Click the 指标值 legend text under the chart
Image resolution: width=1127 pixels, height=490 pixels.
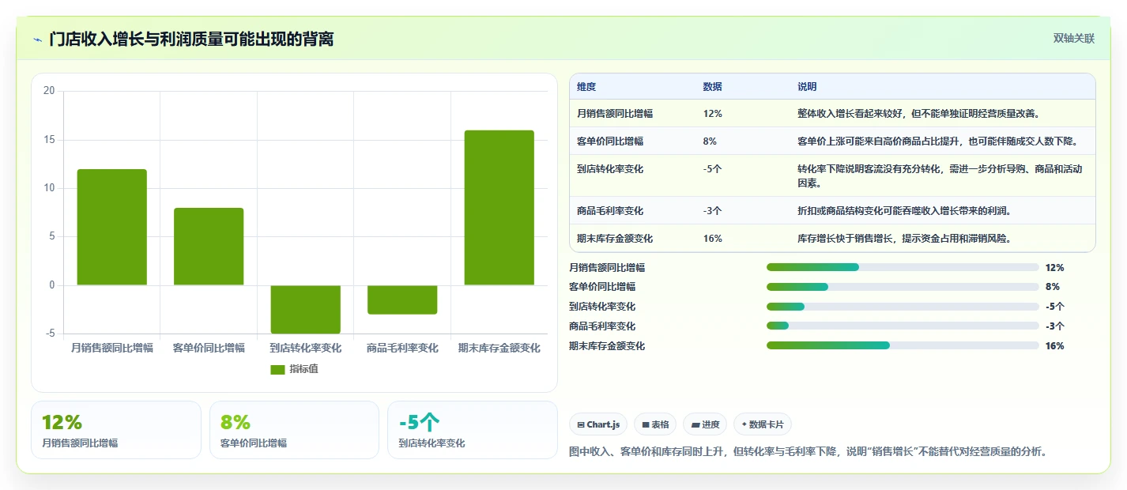pos(304,369)
